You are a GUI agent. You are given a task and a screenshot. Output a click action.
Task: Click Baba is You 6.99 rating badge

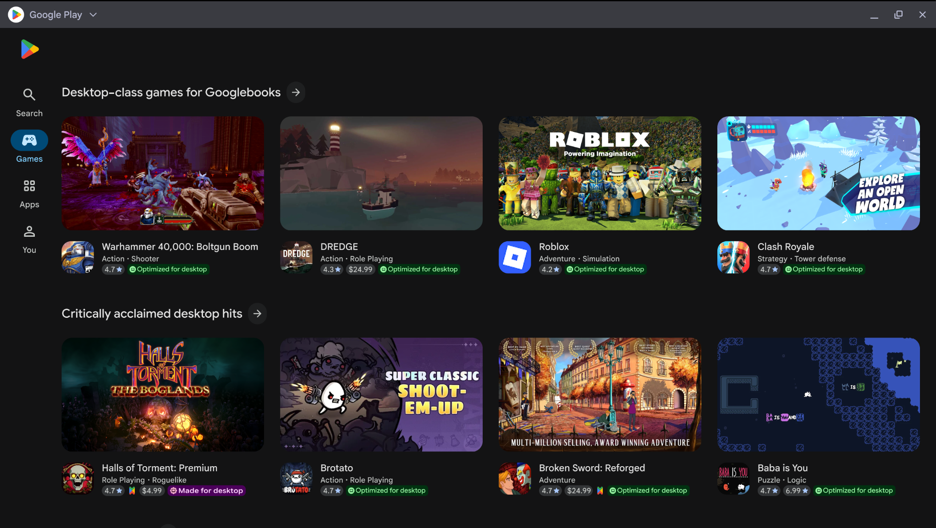click(x=797, y=490)
